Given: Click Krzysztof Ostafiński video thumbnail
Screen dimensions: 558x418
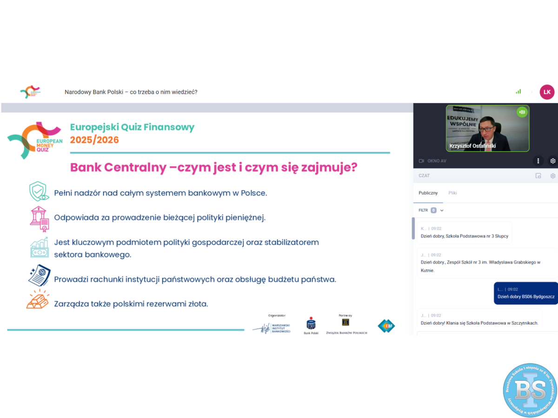Looking at the screenshot, I should pos(487,128).
